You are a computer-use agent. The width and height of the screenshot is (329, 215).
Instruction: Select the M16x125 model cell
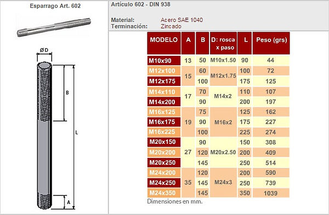coord(164,112)
